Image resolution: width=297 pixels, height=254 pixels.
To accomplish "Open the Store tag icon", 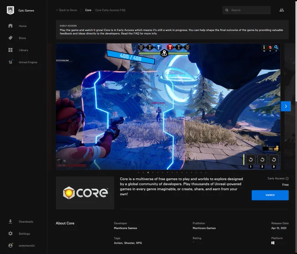I will tap(10, 38).
